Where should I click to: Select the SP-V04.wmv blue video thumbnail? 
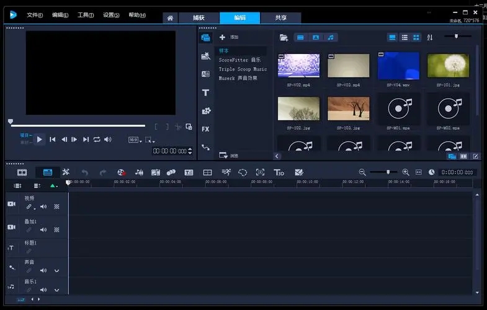pos(398,66)
